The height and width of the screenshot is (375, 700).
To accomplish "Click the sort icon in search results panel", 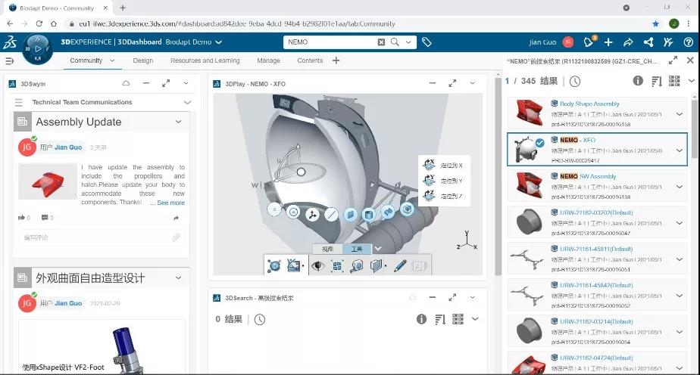I will click(x=657, y=81).
